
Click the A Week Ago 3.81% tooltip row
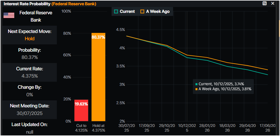click(223, 89)
